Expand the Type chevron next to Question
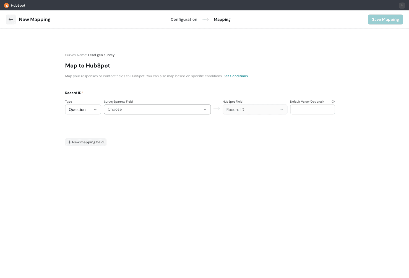 pos(95,110)
